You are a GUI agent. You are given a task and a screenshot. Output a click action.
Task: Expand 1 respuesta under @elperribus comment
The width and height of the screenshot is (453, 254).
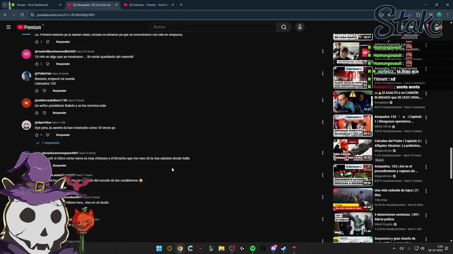48,143
